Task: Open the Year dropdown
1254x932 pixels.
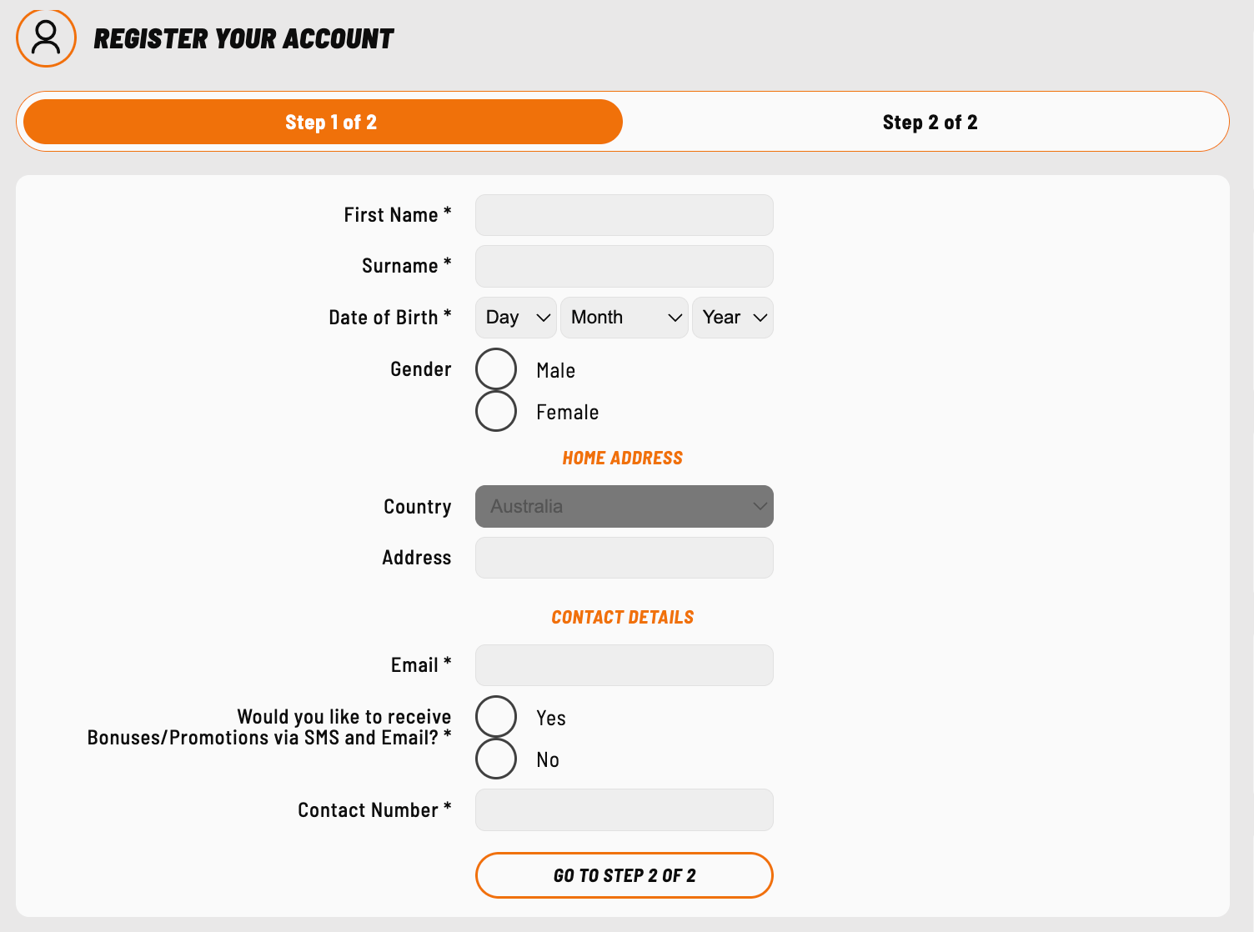Action: point(732,318)
